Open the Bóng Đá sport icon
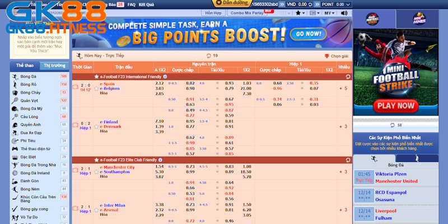 pos(15,77)
